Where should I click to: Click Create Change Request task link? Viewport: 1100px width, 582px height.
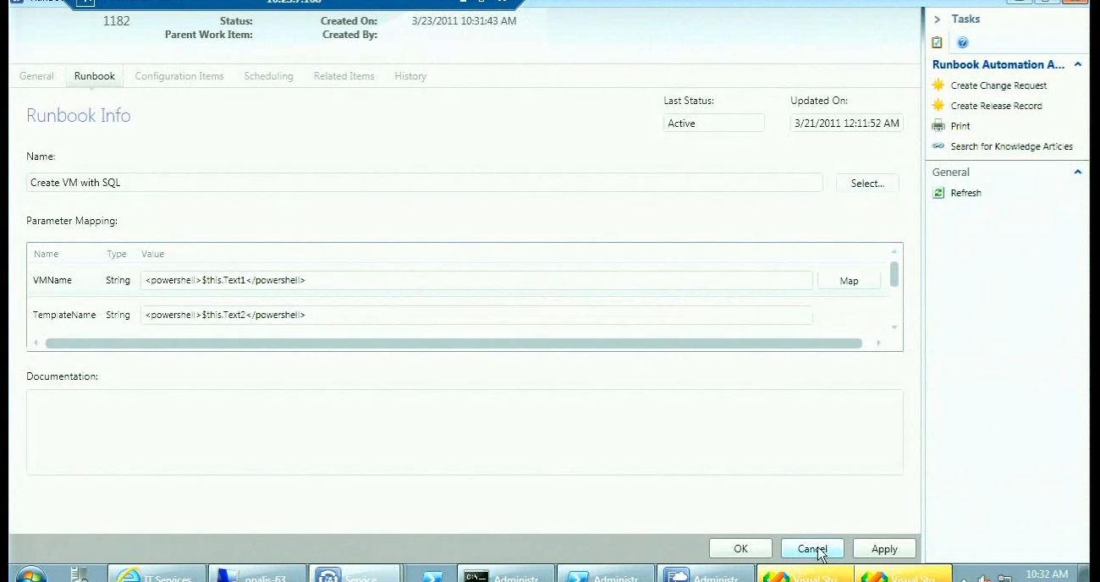[x=998, y=85]
